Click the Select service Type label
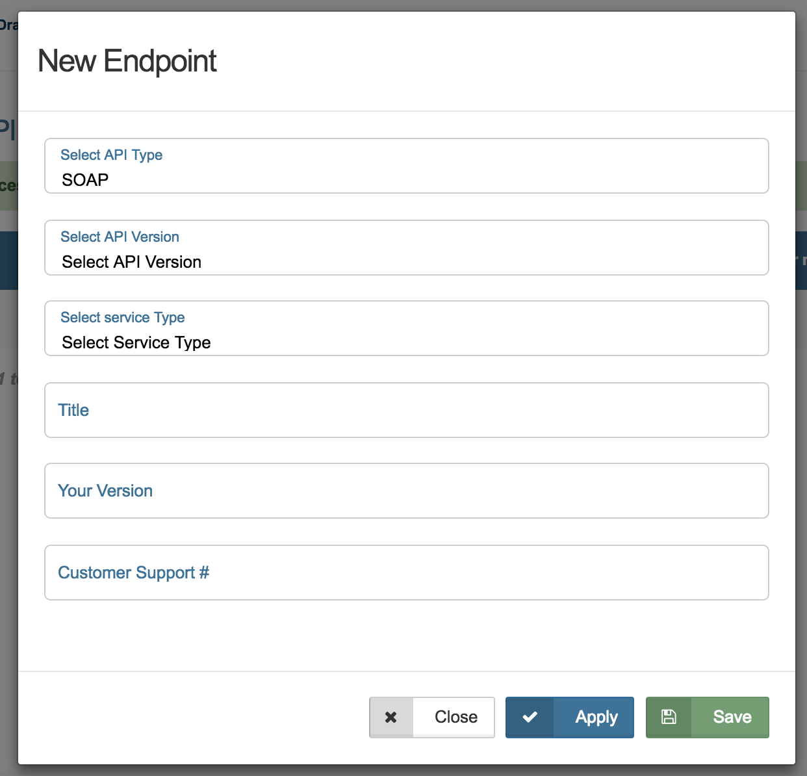The image size is (807, 776). (122, 317)
